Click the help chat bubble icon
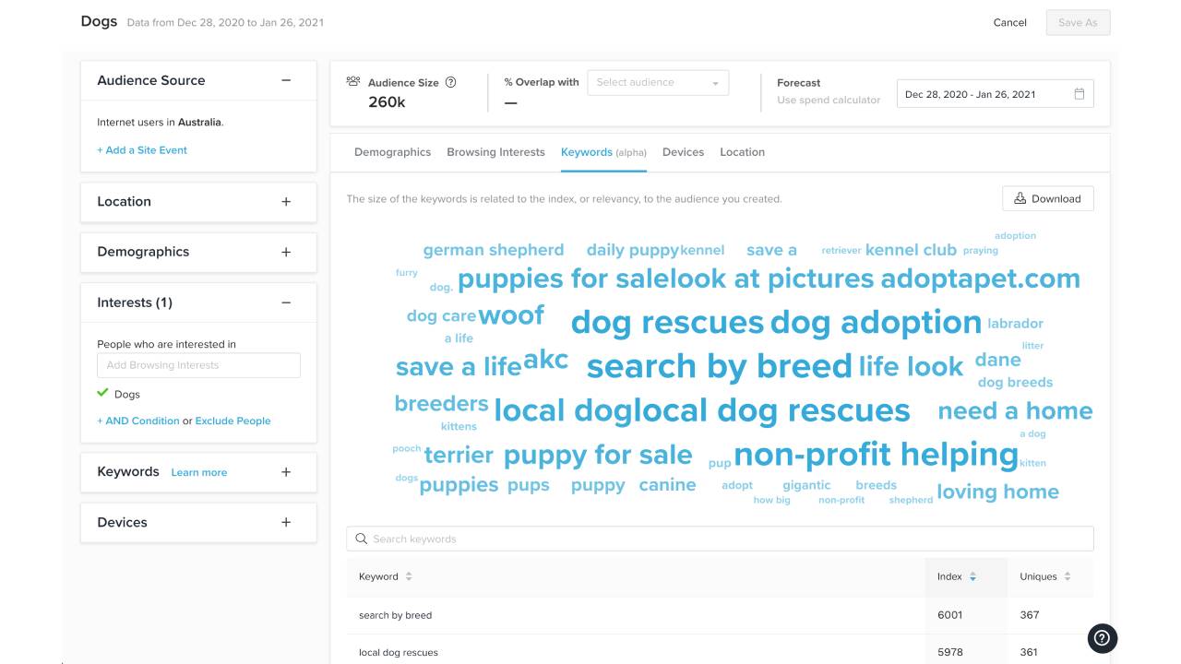This screenshot has width=1181, height=664. click(1103, 638)
